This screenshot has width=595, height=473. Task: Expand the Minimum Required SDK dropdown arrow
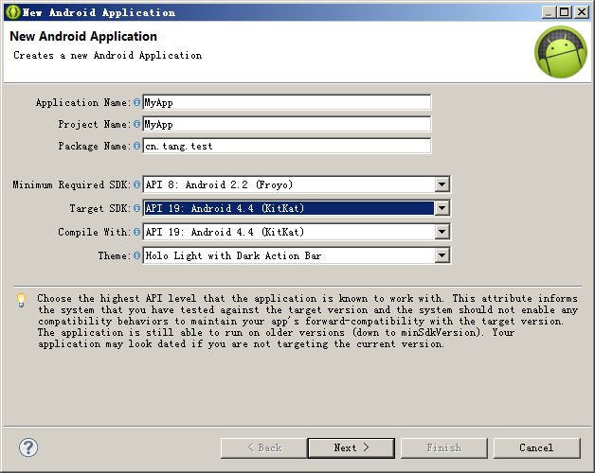pyautogui.click(x=442, y=184)
